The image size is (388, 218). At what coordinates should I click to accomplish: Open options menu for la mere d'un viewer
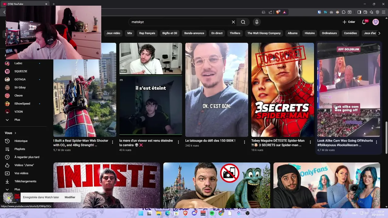click(x=178, y=142)
